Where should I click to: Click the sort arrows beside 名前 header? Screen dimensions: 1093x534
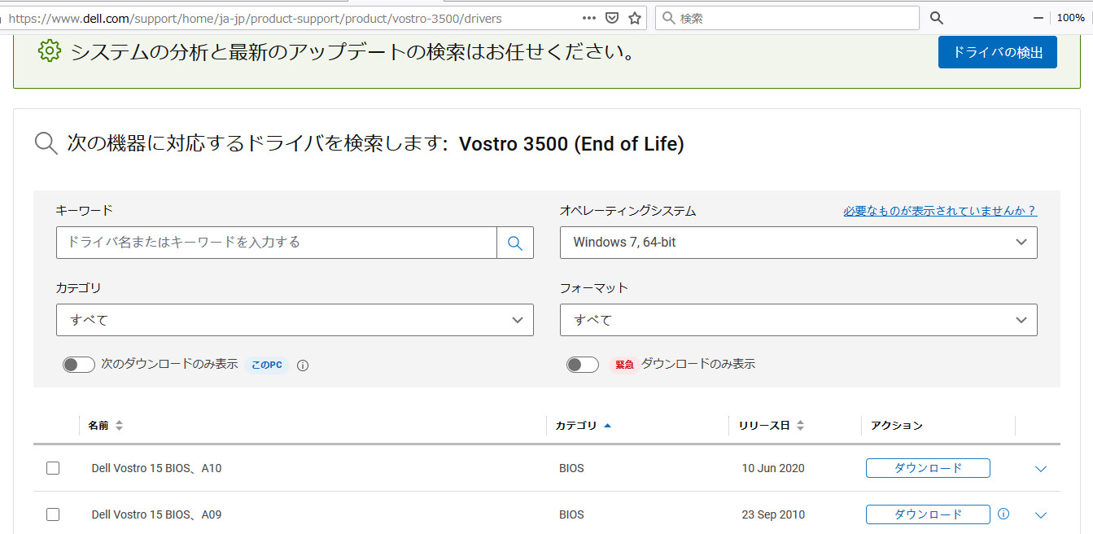[x=119, y=426]
